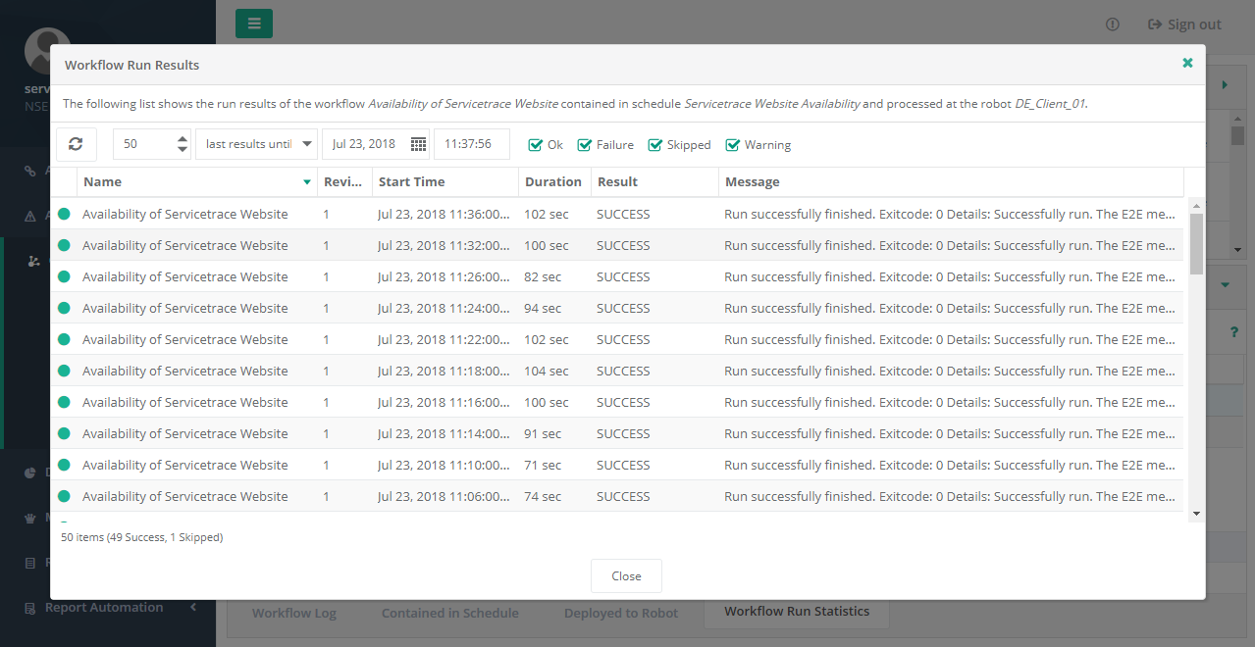The image size is (1255, 647).
Task: Increase result count with up stepper arrow
Action: pos(183,138)
